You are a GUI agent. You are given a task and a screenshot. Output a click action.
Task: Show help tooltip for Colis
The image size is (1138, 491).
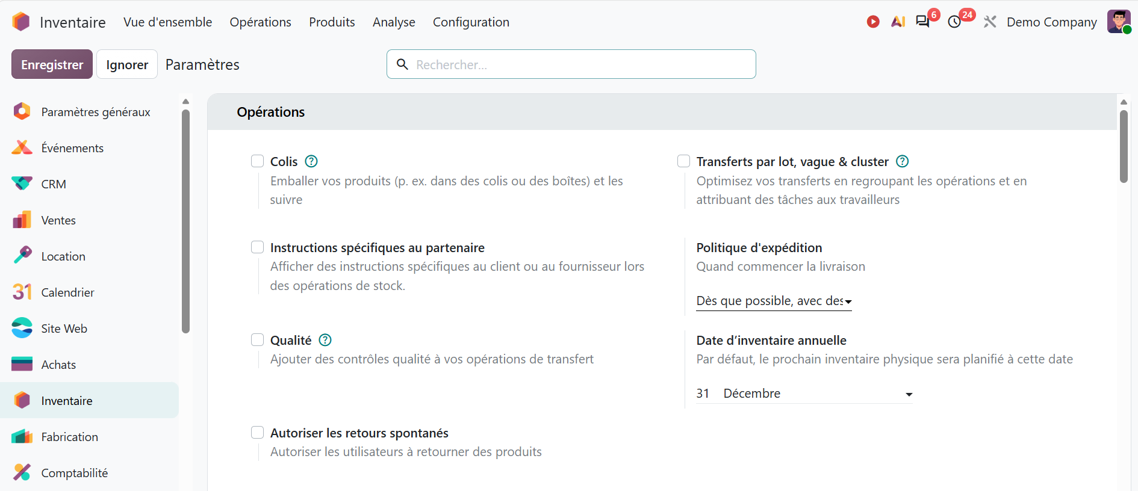coord(311,161)
